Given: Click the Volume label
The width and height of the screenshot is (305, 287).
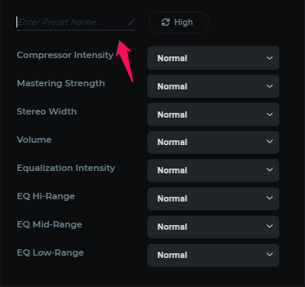Looking at the screenshot, I should tap(34, 140).
